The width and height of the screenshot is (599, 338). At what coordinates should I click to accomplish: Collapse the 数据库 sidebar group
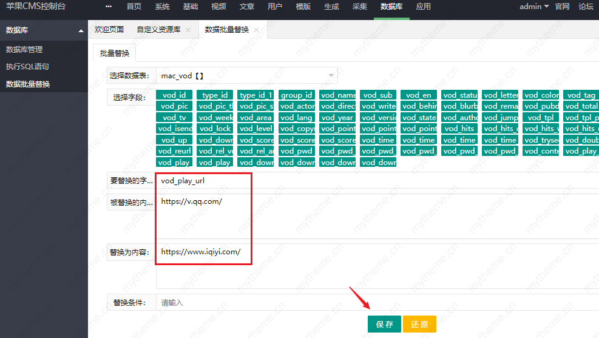coord(81,30)
